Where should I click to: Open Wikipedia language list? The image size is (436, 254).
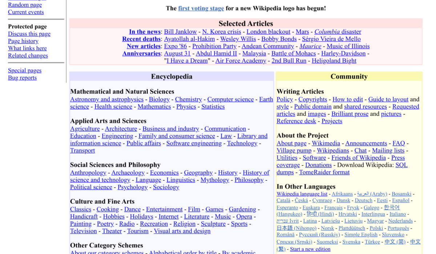point(302,194)
